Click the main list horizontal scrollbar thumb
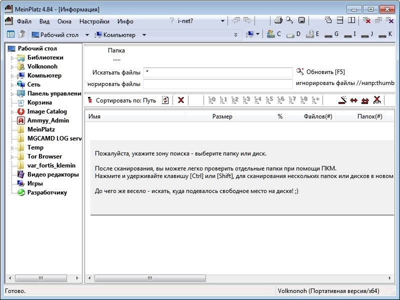Viewport: 400px width, 300px height. 150,278
